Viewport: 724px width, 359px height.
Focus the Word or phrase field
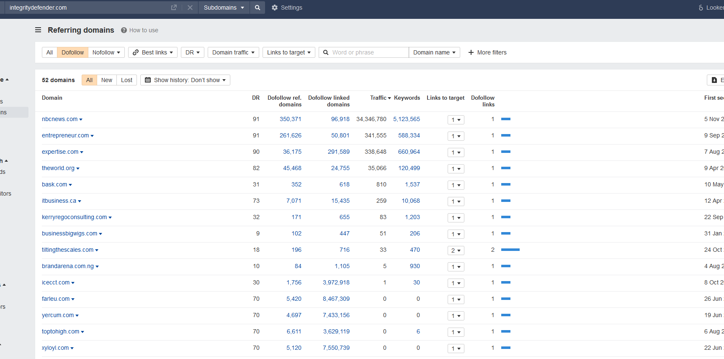[x=363, y=52]
